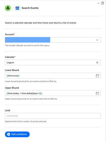Image resolution: width=106 pixels, height=142 pixels.
Task: Open Upper Bound date picker icon
Action: [97, 93]
